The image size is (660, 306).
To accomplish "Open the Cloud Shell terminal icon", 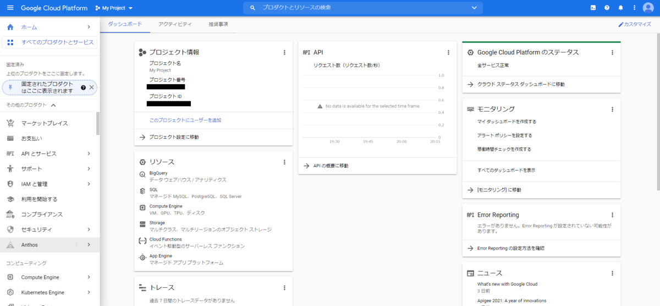I will point(592,8).
